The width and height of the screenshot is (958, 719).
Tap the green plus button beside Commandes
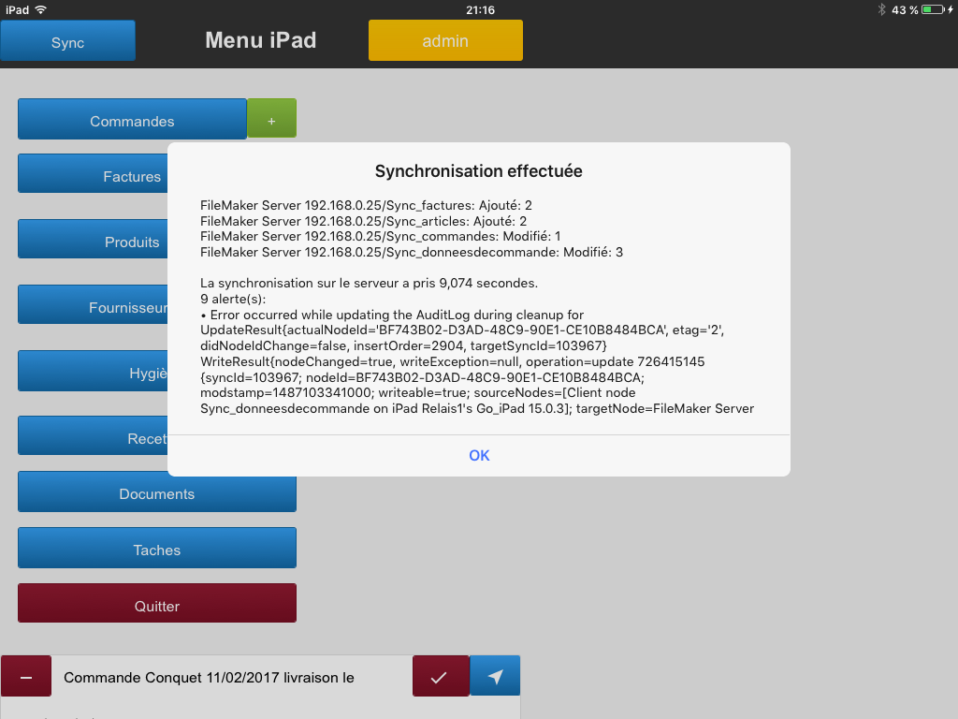click(x=272, y=119)
